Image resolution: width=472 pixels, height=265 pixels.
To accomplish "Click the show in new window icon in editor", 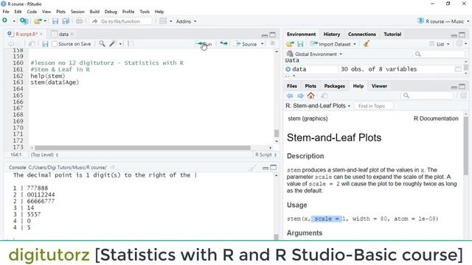I will pos(32,44).
